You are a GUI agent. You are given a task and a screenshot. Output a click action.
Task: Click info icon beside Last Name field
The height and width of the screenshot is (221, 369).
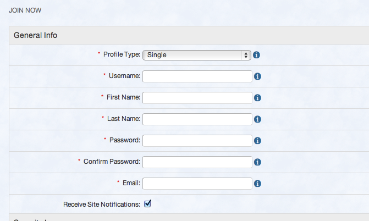point(257,119)
